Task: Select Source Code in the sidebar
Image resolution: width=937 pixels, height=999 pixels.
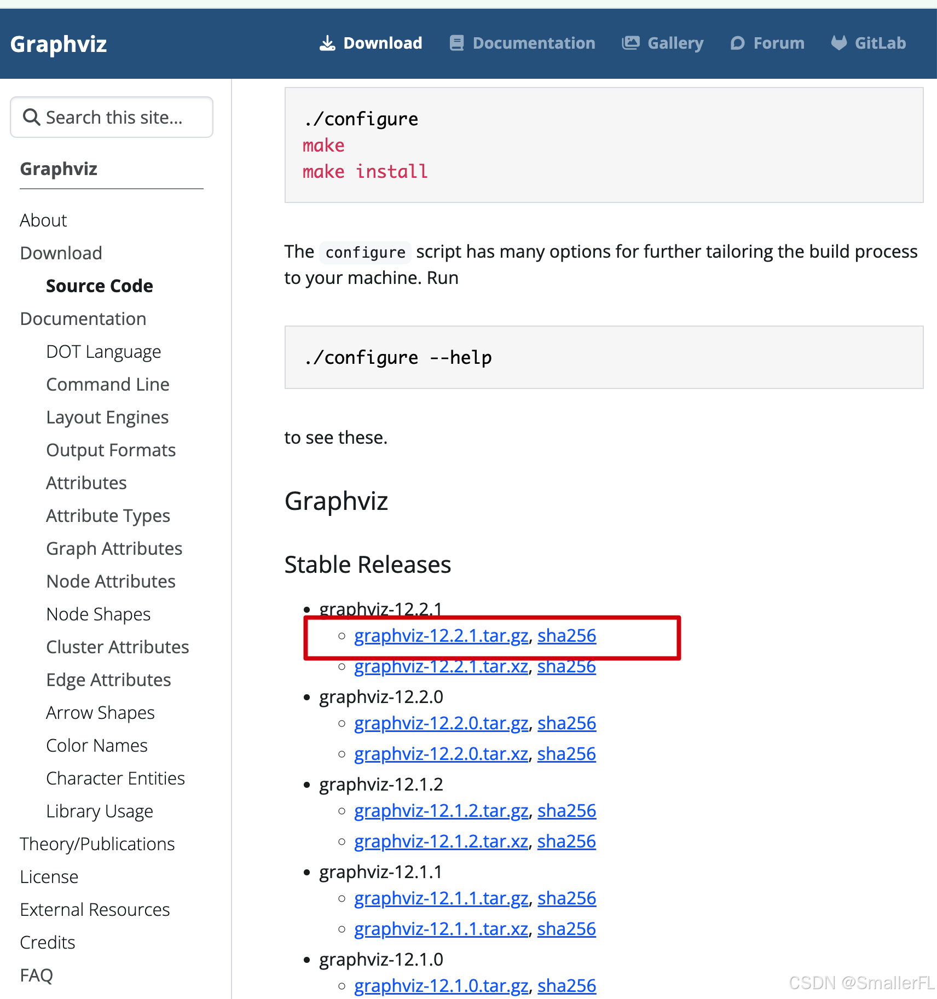Action: click(99, 286)
